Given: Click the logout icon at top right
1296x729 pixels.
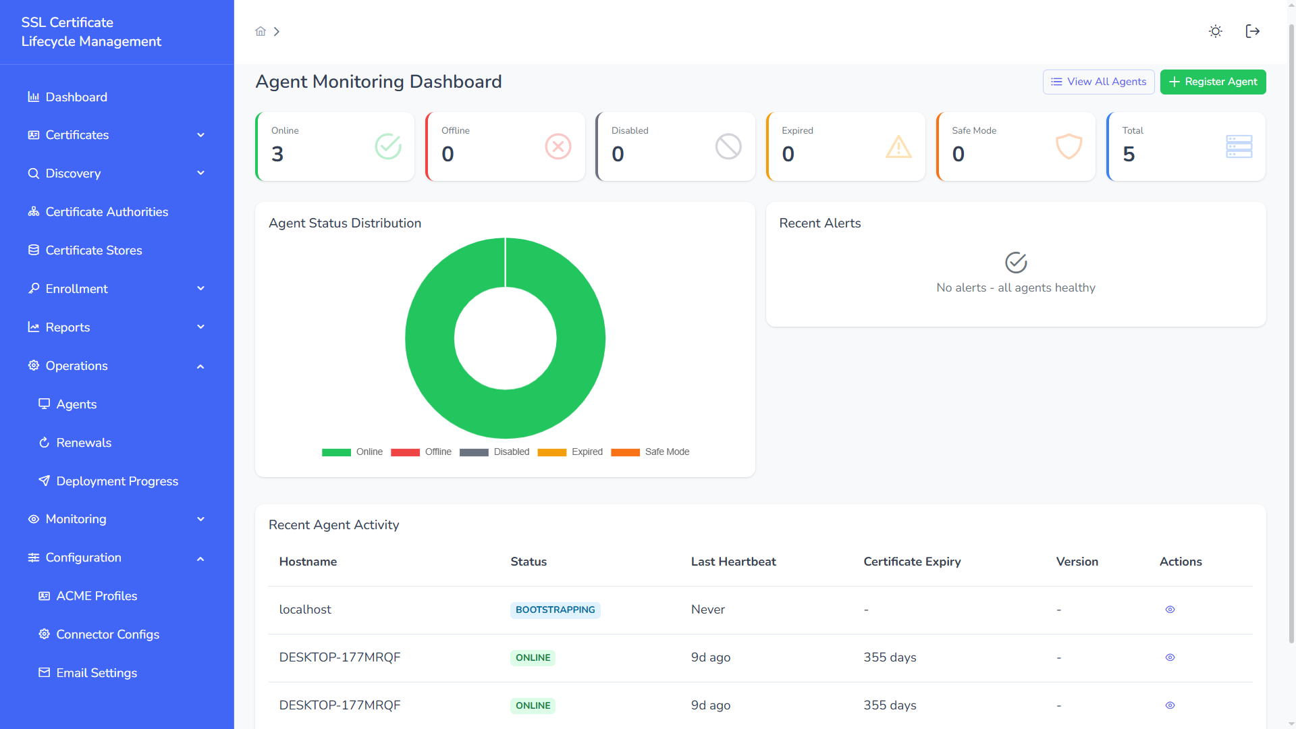Looking at the screenshot, I should coord(1252,31).
